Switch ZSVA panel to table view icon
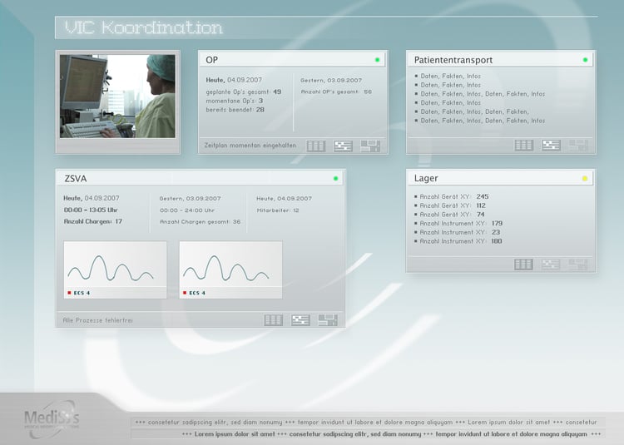This screenshot has height=445, width=624. pyautogui.click(x=274, y=320)
